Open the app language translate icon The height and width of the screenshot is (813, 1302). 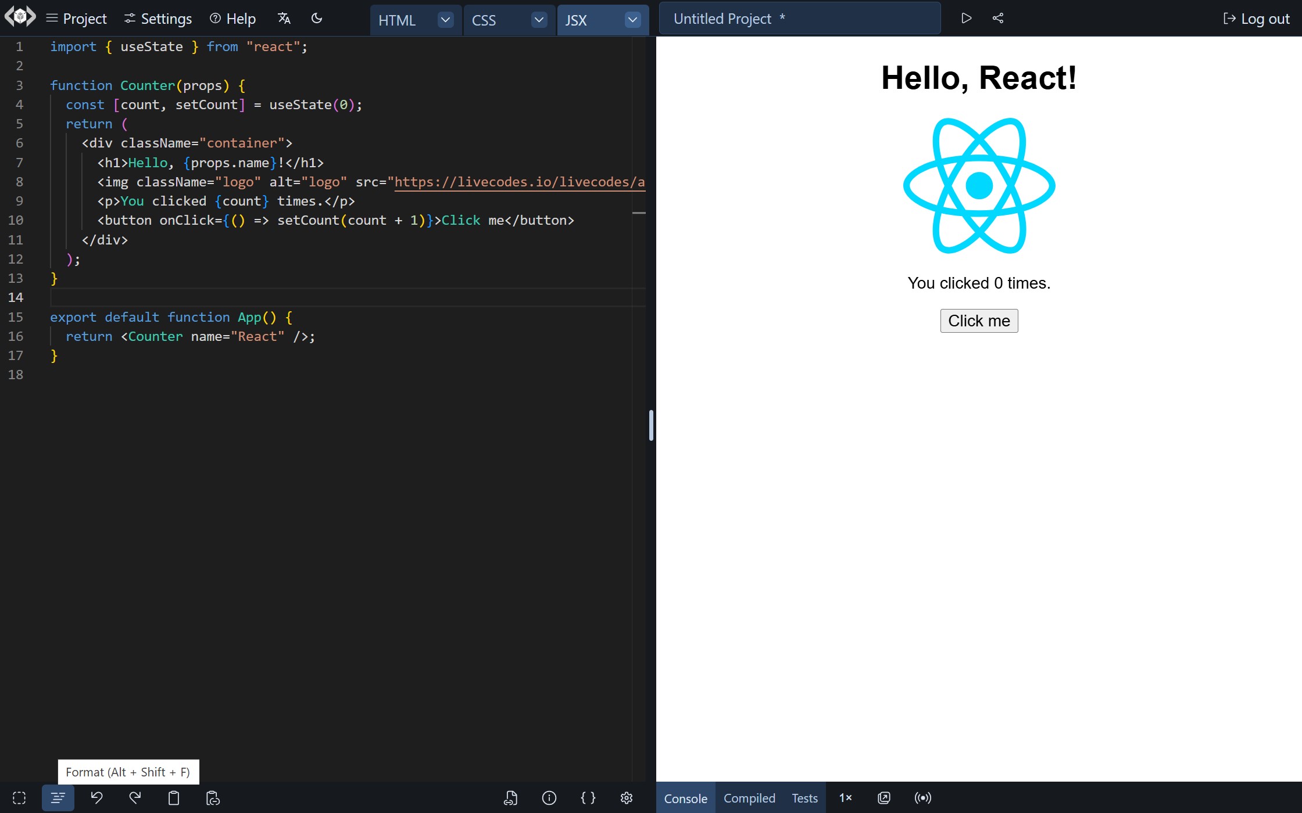[x=284, y=19]
